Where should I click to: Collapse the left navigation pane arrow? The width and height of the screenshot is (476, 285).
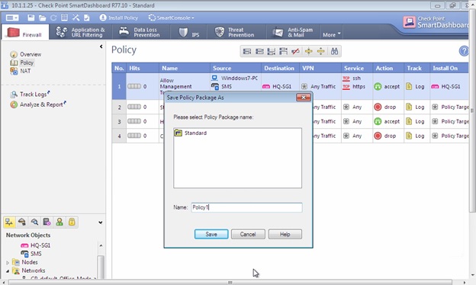101,46
